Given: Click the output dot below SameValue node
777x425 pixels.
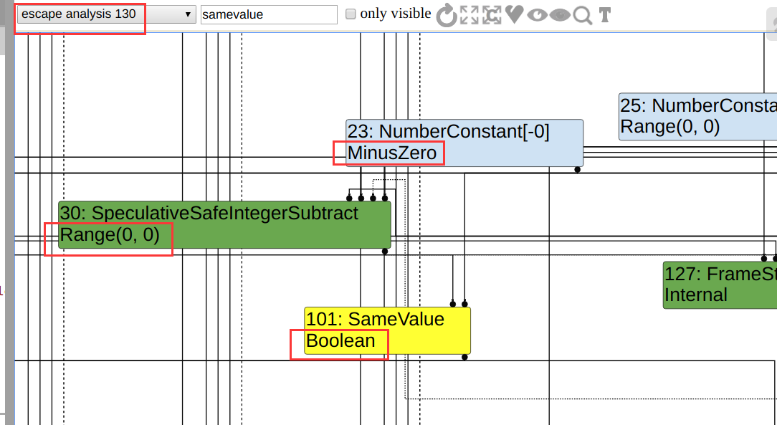Looking at the screenshot, I should pyautogui.click(x=464, y=357).
